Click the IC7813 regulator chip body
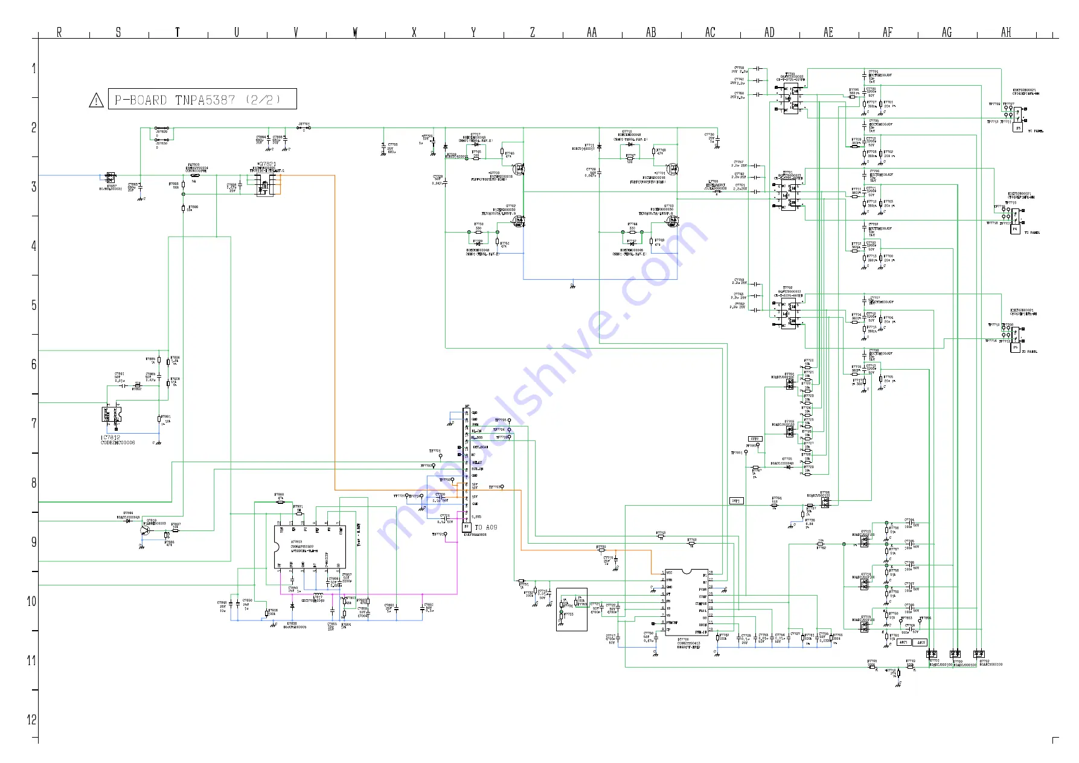The image size is (1079, 763). pos(310,547)
